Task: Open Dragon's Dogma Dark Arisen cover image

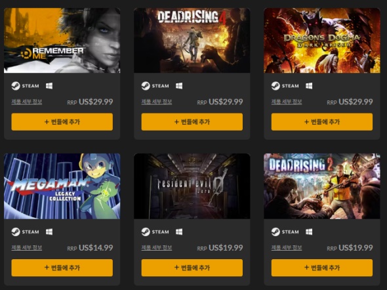Action: point(322,40)
